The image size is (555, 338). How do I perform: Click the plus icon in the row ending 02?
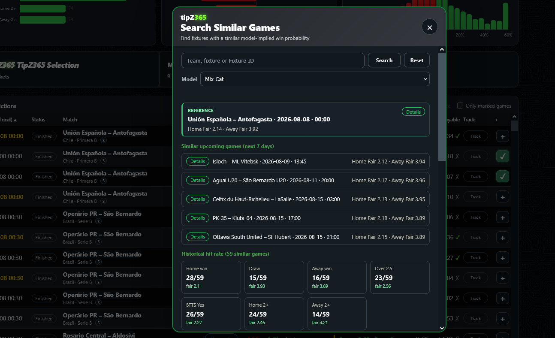click(x=502, y=298)
